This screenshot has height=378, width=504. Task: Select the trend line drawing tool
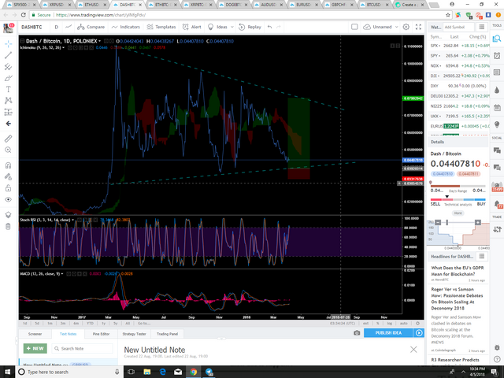[9, 55]
